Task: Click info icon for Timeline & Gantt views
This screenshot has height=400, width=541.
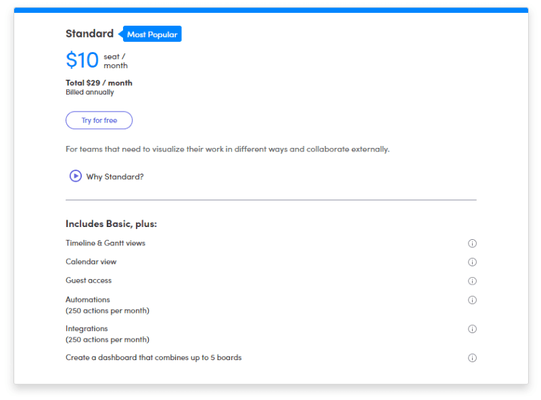Action: click(472, 243)
